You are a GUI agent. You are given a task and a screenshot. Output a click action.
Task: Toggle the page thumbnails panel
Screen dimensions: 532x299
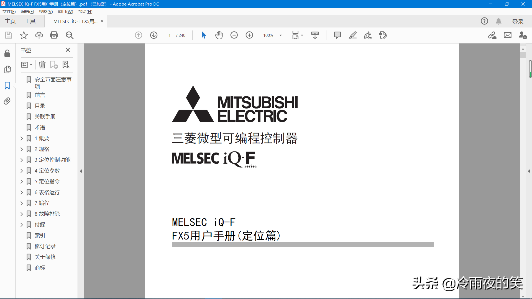(x=7, y=69)
